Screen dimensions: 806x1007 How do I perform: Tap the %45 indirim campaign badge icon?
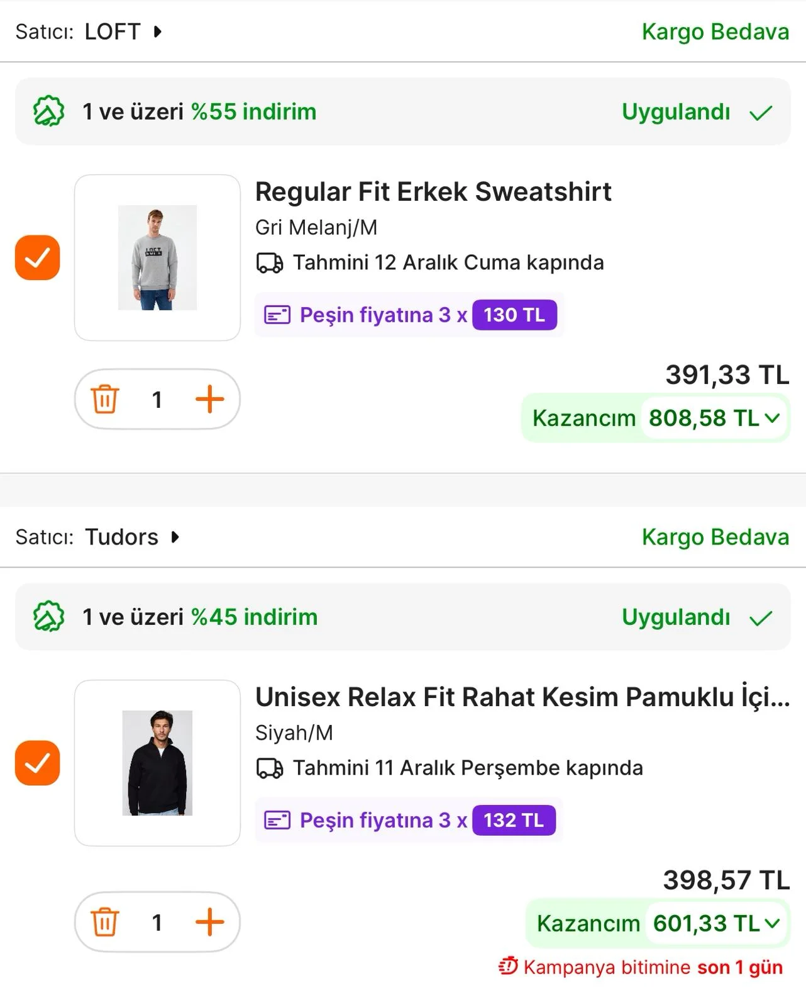pos(48,617)
